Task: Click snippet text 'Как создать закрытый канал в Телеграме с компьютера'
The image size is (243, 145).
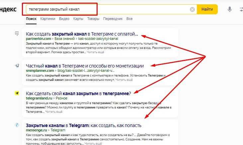Action: [69, 75]
